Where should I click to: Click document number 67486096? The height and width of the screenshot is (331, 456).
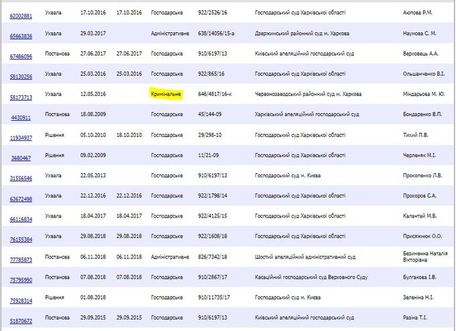pyautogui.click(x=20, y=54)
